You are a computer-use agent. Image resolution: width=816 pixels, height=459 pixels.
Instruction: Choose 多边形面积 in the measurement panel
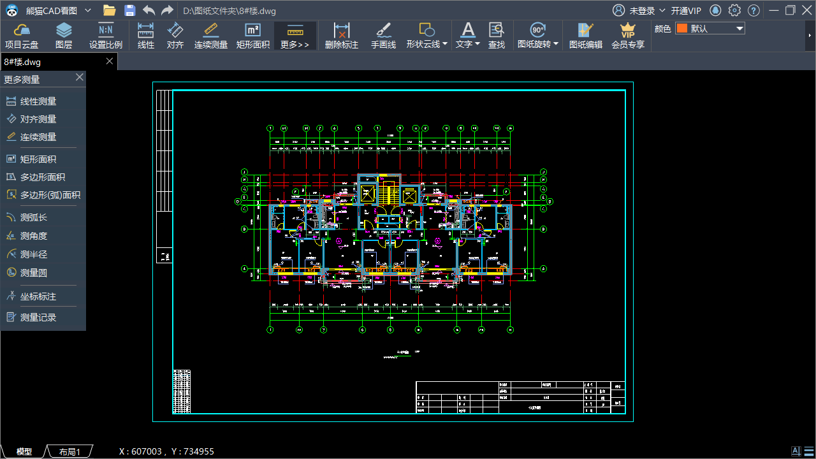(x=43, y=177)
